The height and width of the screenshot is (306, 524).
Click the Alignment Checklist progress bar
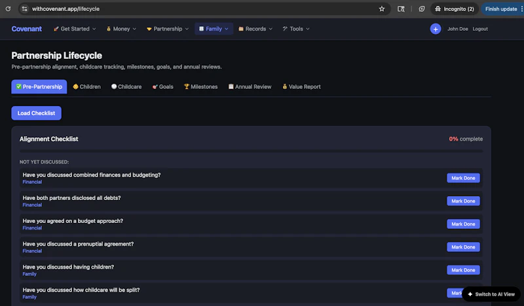(251, 151)
